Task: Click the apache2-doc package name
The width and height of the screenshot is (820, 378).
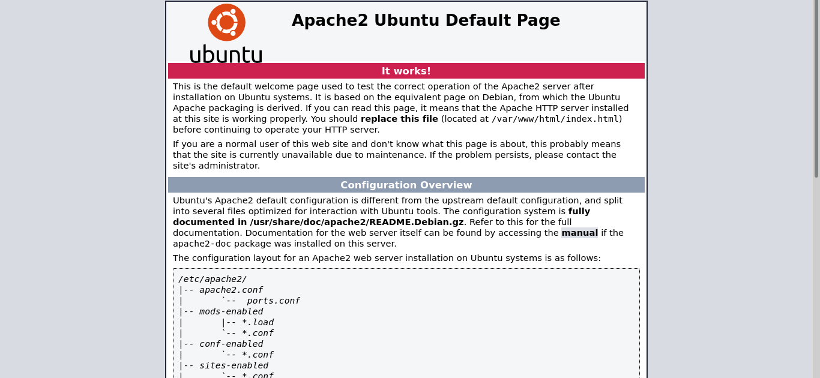Action: (x=202, y=244)
